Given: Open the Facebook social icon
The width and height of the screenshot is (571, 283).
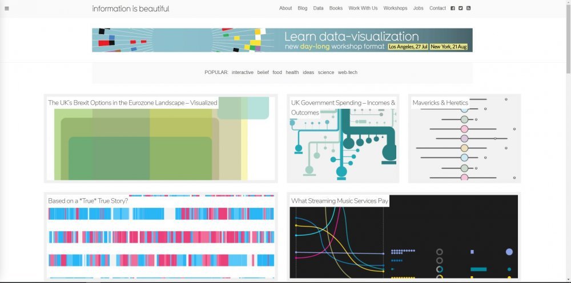Looking at the screenshot, I should [453, 9].
